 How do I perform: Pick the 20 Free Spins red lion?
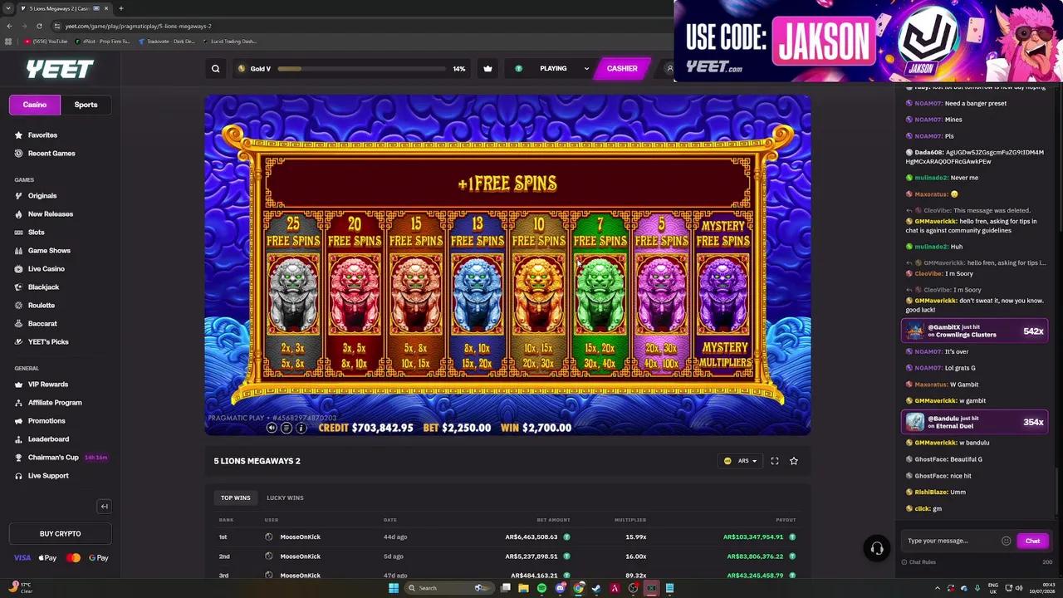click(x=355, y=295)
